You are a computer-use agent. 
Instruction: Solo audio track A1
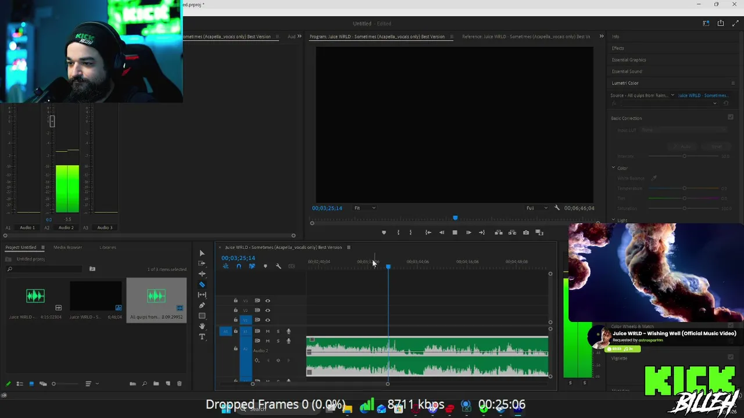(x=278, y=331)
